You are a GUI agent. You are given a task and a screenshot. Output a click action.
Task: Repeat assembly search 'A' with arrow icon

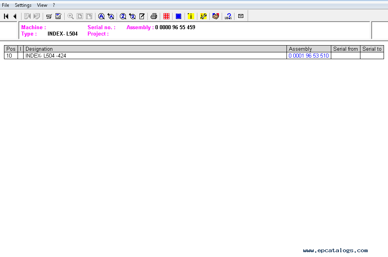pyautogui.click(x=111, y=16)
